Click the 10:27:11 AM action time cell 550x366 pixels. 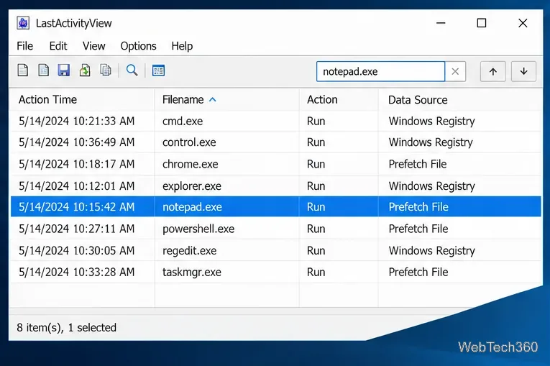point(76,229)
